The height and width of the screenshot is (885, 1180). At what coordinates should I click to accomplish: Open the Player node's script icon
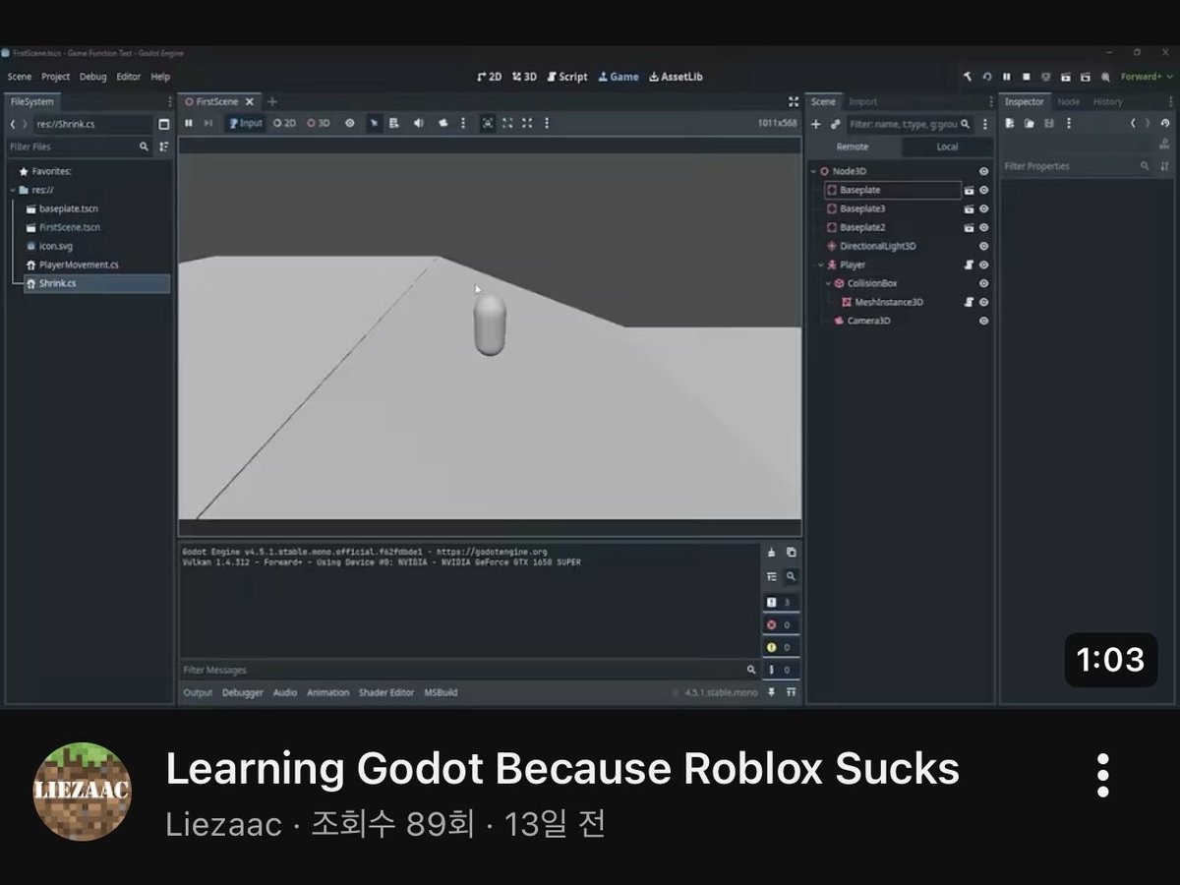[x=969, y=265]
